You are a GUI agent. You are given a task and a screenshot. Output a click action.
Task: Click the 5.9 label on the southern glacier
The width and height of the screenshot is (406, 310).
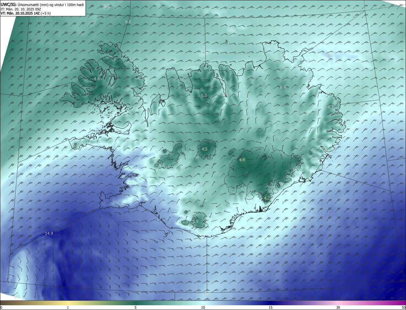(x=195, y=221)
